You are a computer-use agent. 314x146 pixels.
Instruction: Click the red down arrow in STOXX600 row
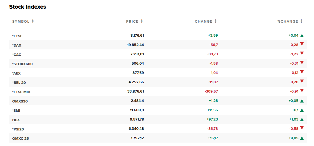coord(302,62)
